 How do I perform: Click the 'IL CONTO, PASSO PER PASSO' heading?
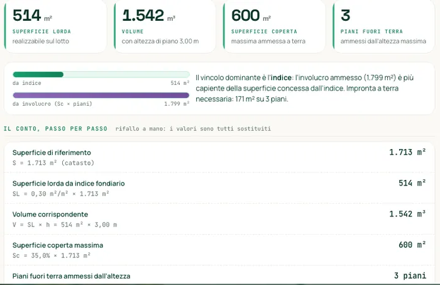point(55,128)
